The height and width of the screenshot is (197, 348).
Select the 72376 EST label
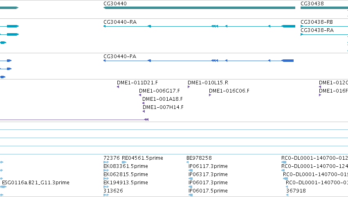[x=112, y=158]
